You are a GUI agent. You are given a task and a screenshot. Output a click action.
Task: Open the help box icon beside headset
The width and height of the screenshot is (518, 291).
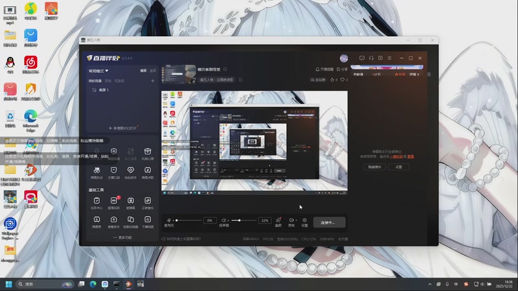click(x=380, y=58)
